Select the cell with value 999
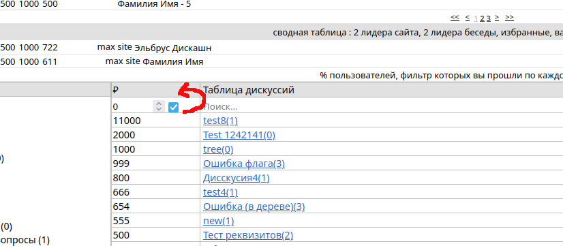Screen dimensions: 563x246 click(155, 164)
